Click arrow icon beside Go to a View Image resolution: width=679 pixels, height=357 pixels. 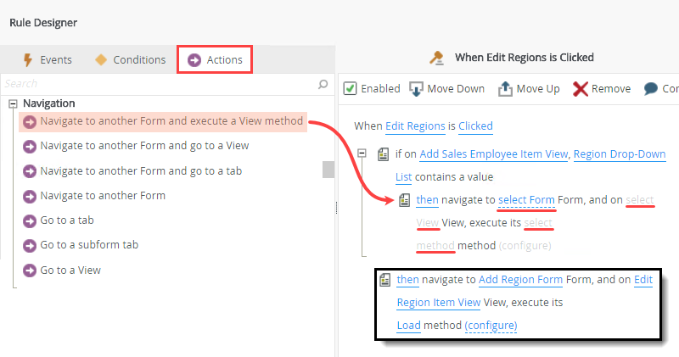tap(30, 271)
